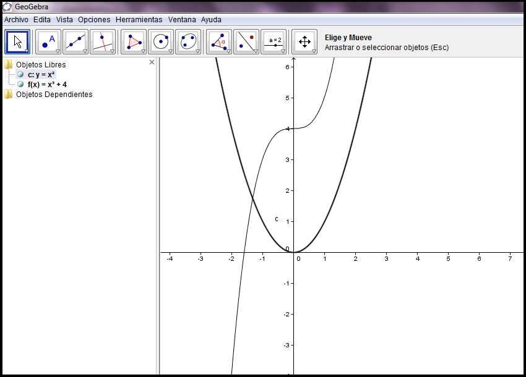Toggle visibility of f(x) = x³ + 4
The image size is (526, 377).
[x=20, y=84]
